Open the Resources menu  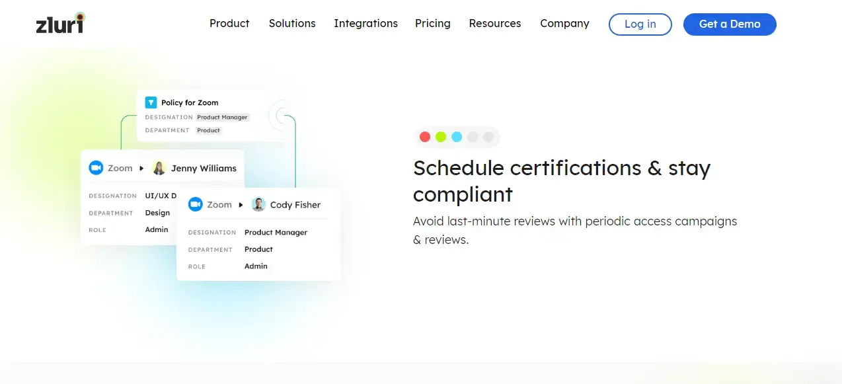[495, 23]
